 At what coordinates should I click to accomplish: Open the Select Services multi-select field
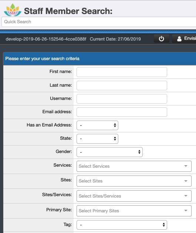134,166
